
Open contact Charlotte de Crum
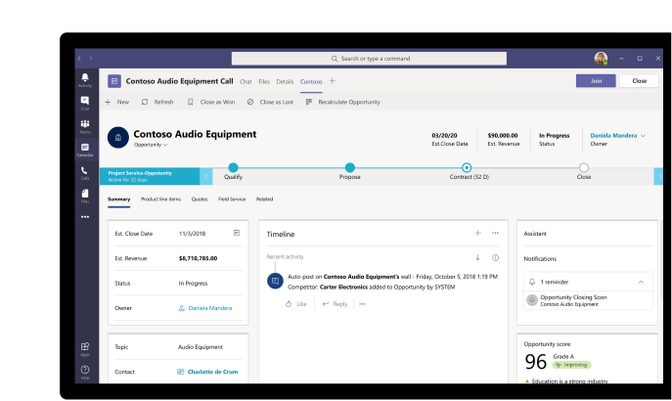[x=212, y=372]
